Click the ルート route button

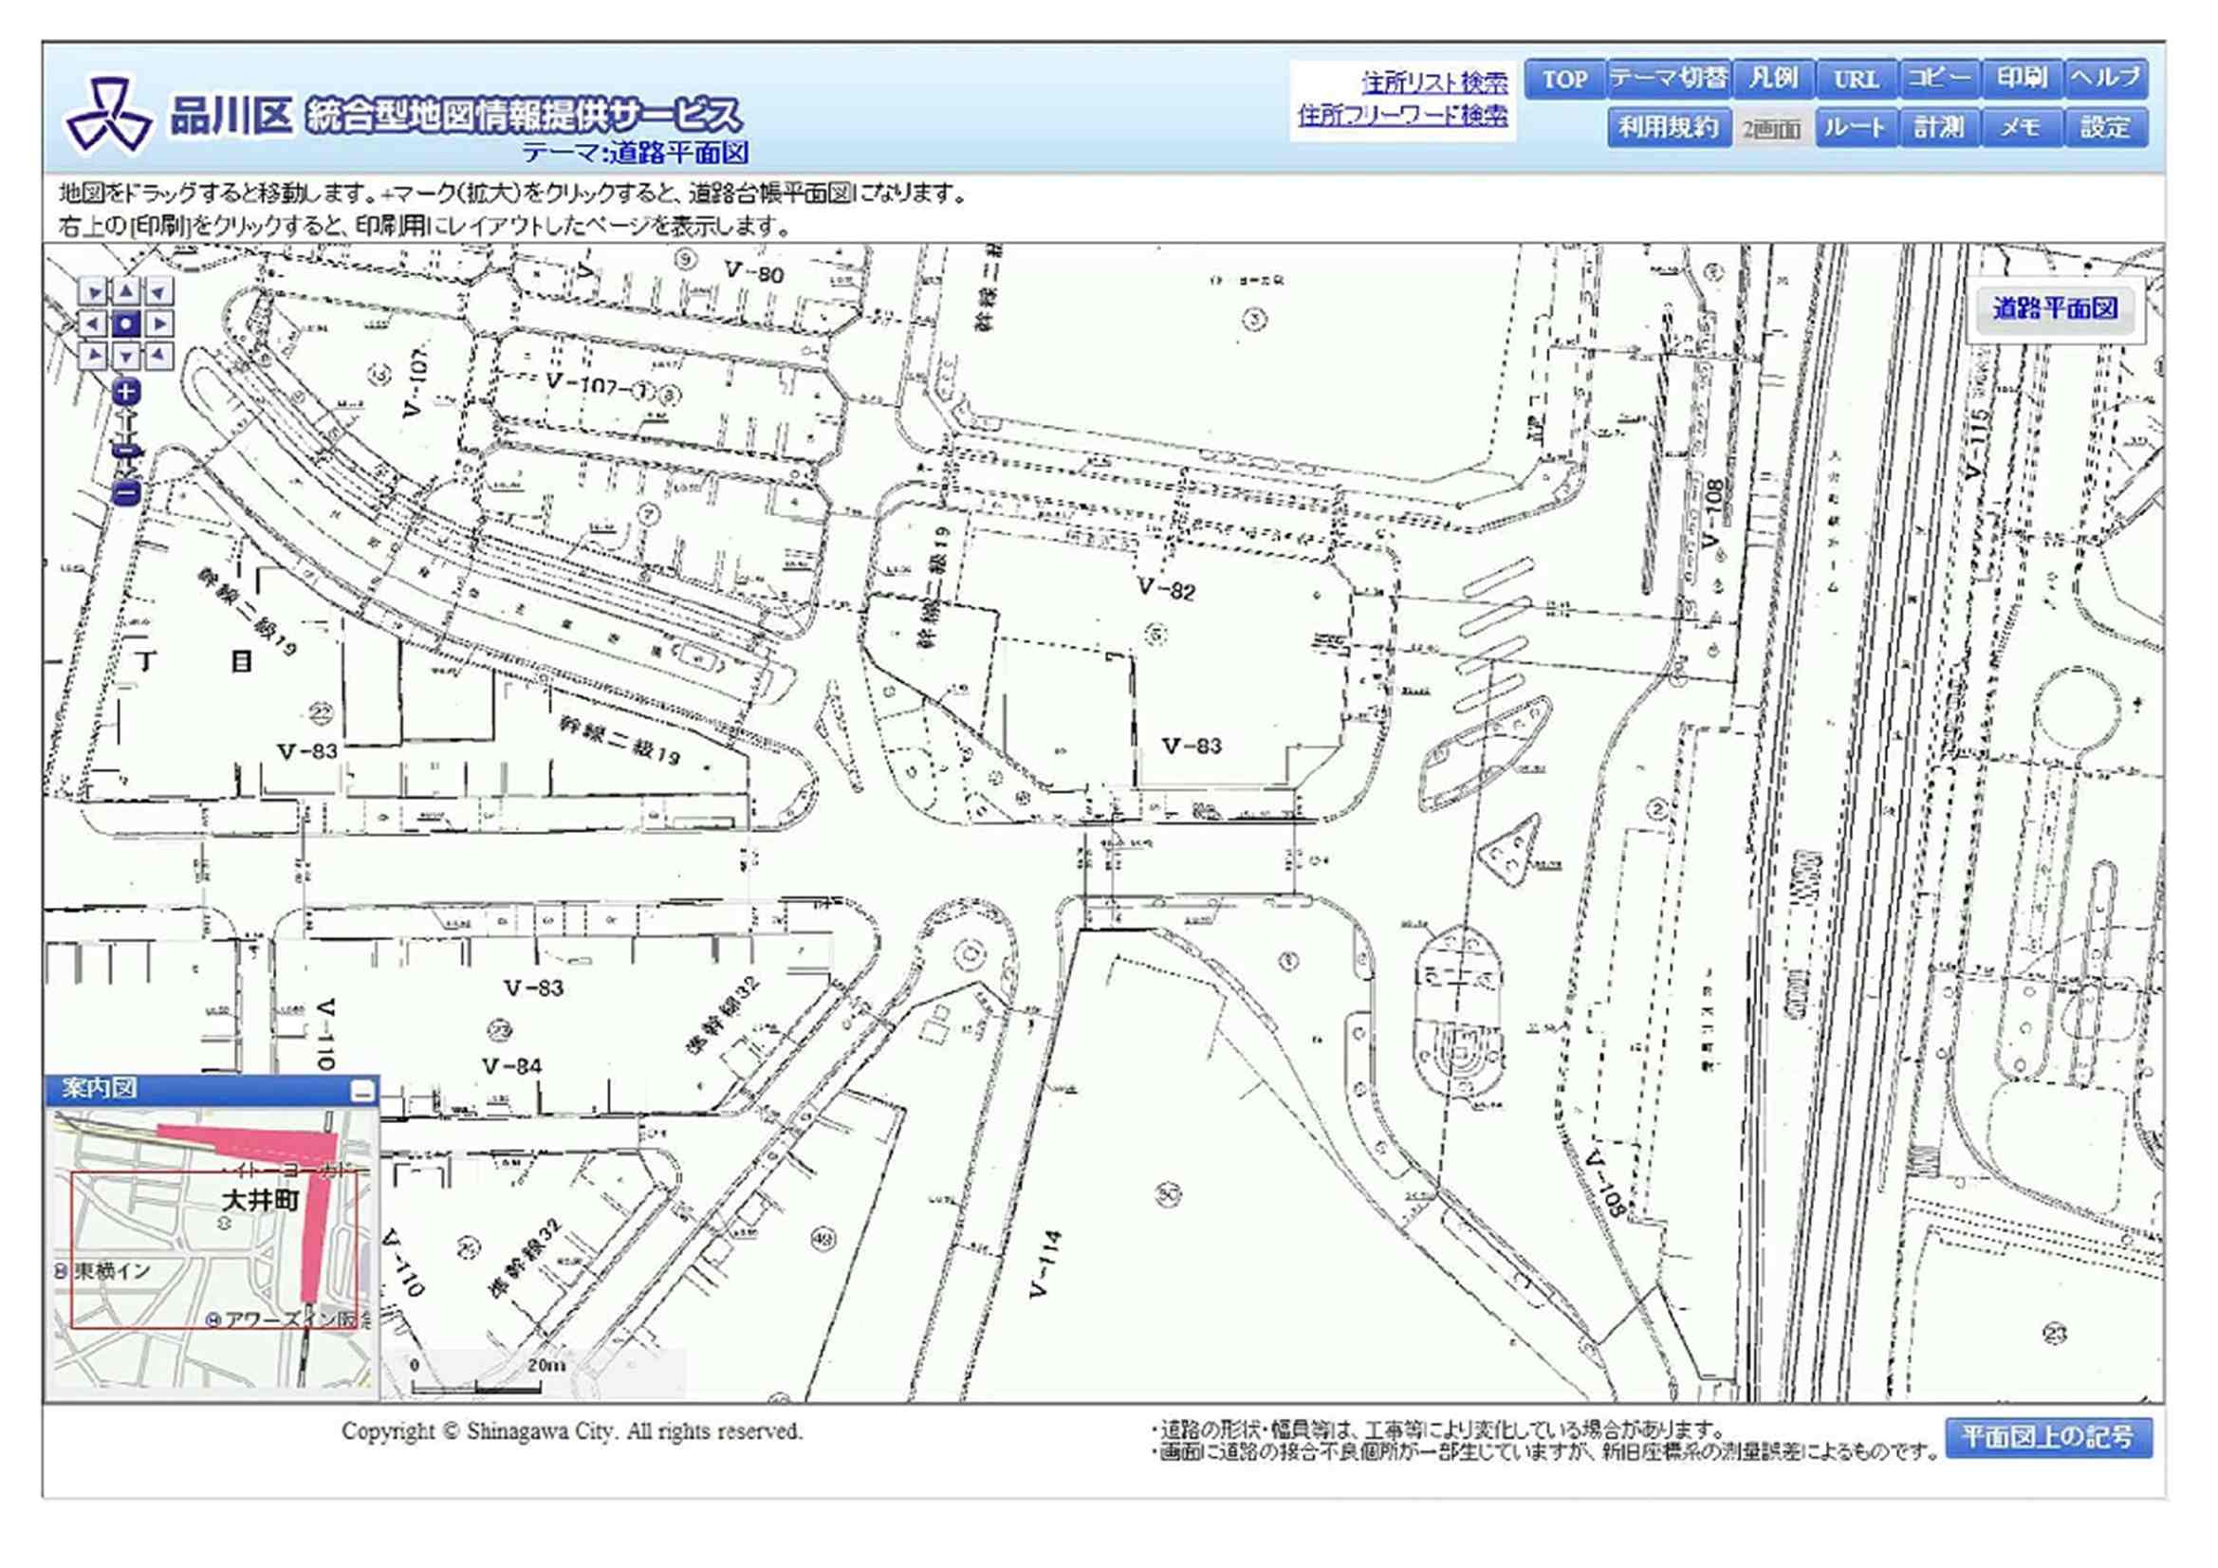[x=1856, y=127]
